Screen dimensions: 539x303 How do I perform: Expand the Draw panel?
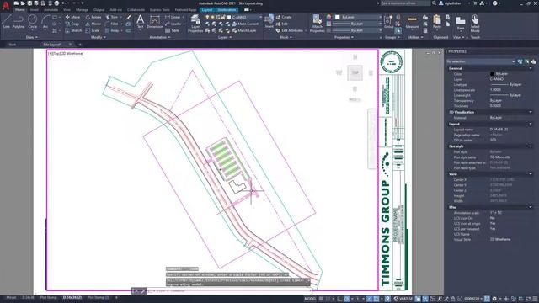pyautogui.click(x=32, y=37)
